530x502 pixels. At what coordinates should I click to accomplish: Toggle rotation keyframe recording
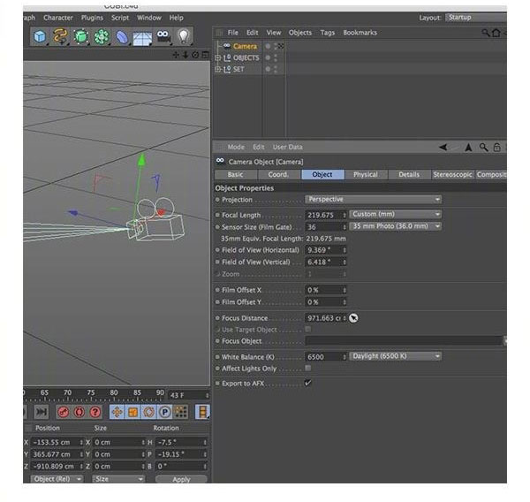148,412
